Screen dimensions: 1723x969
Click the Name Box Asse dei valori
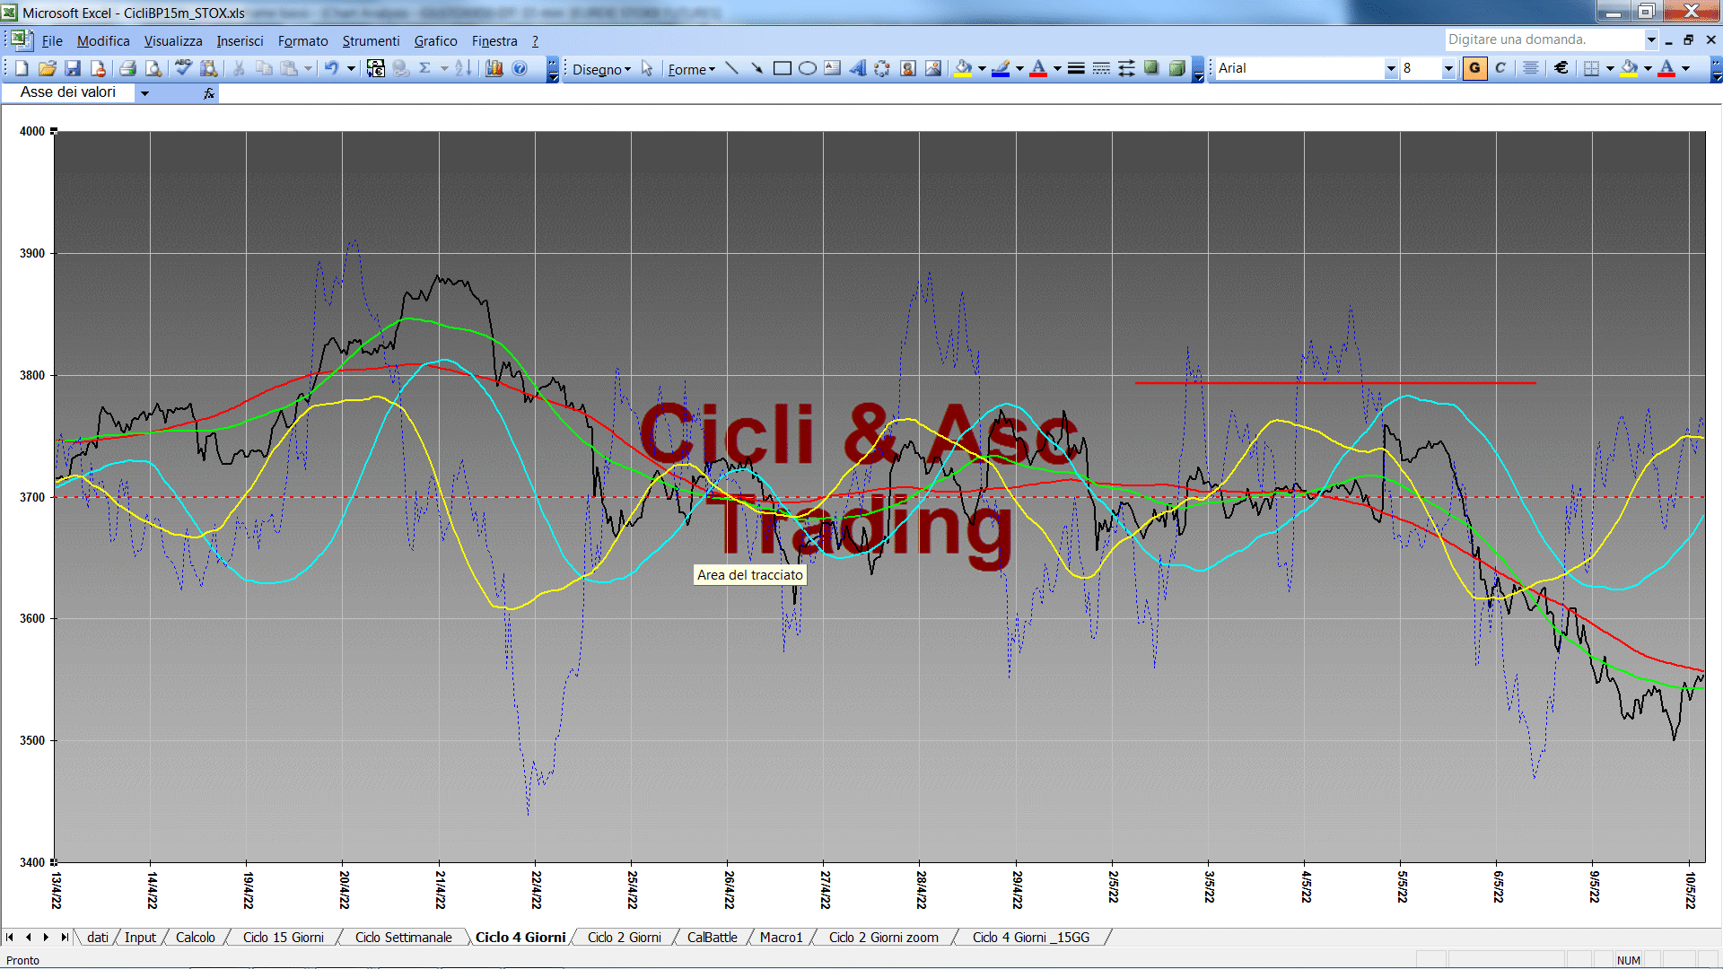tap(68, 92)
